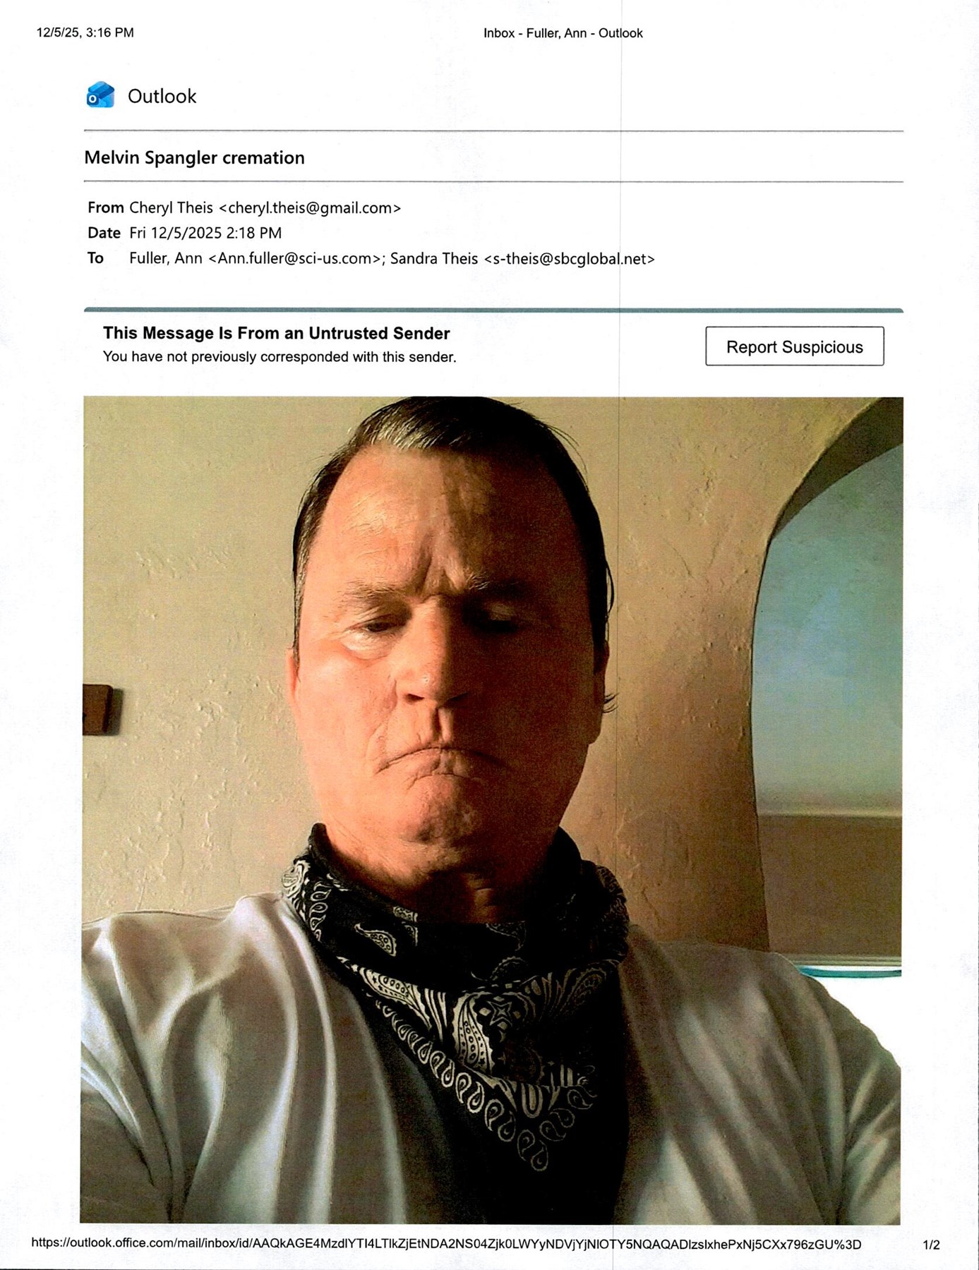Open the s-theis@sbcglobal.net address

click(x=570, y=259)
